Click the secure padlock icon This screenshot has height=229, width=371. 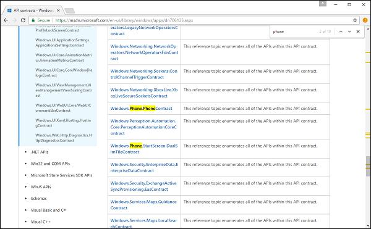33,20
